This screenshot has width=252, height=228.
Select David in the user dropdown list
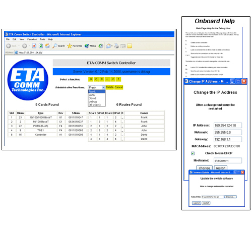(97, 98)
